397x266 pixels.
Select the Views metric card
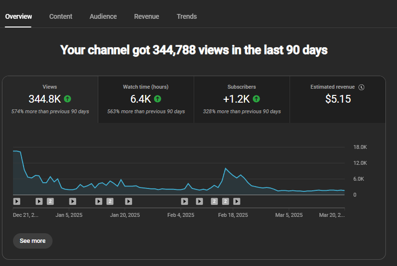50,100
